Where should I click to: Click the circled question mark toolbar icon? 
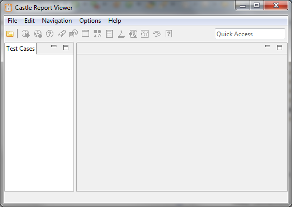click(x=50, y=34)
